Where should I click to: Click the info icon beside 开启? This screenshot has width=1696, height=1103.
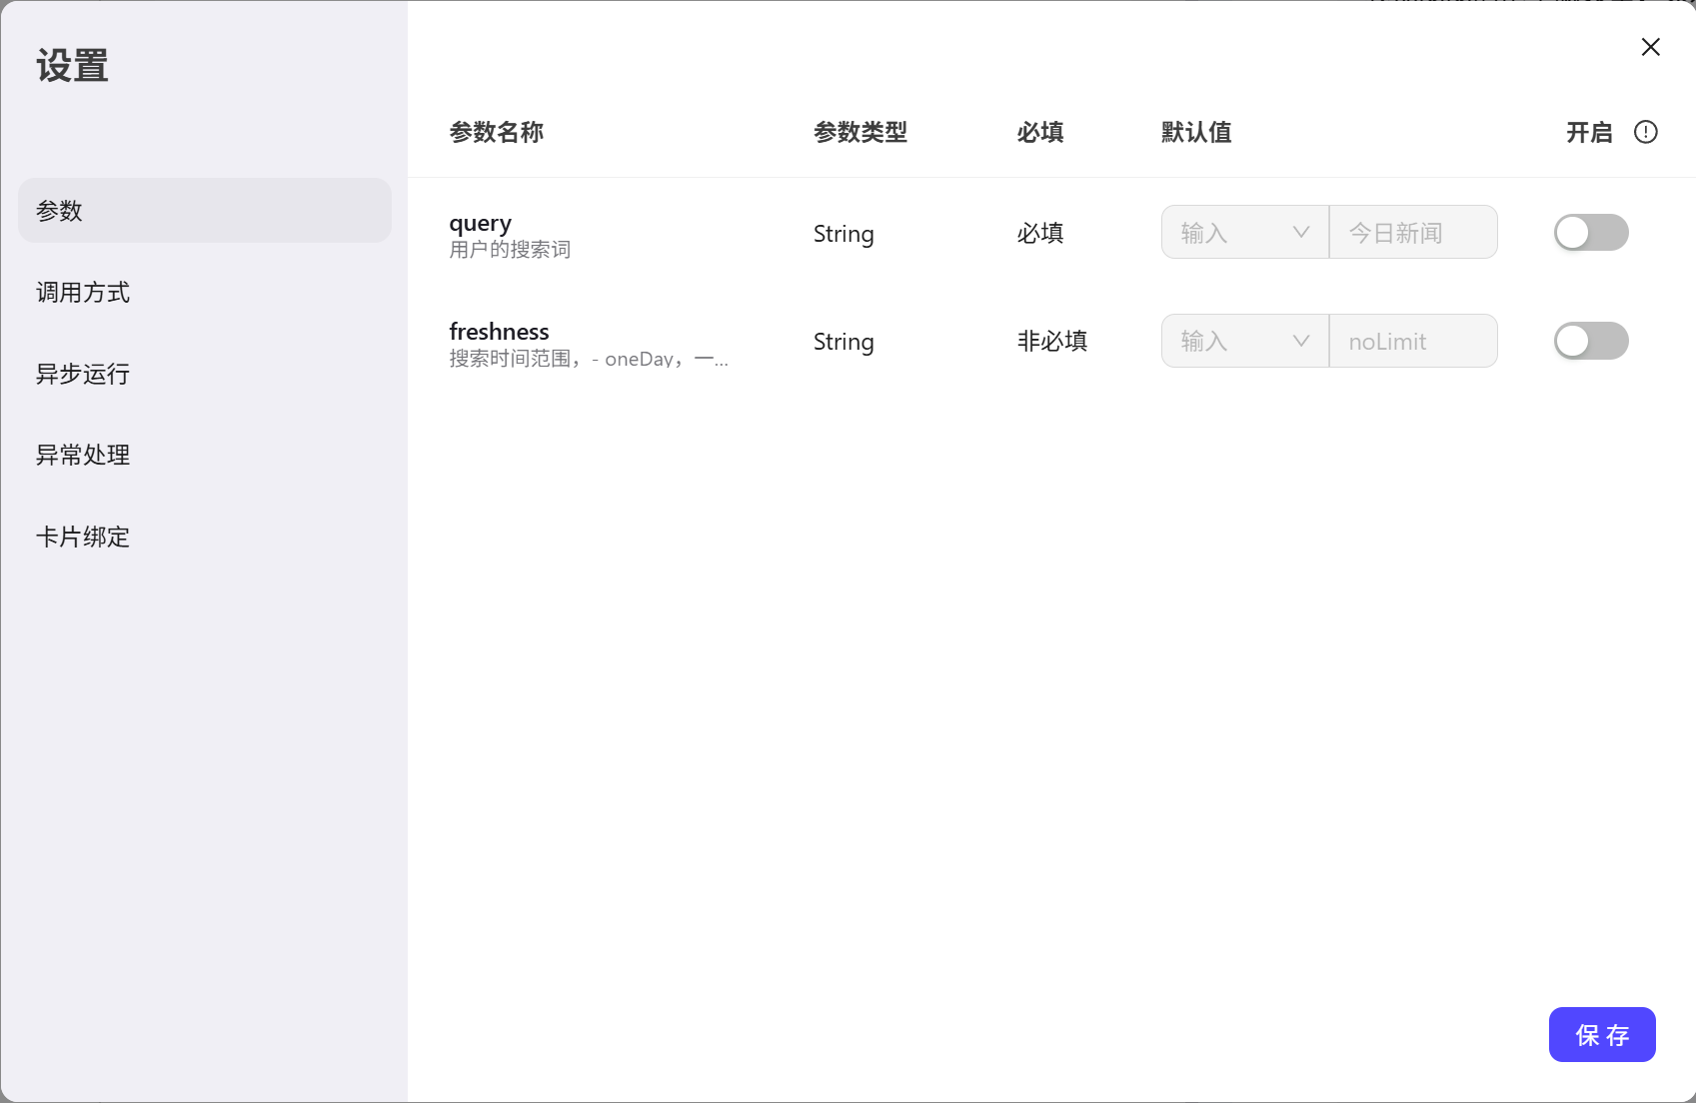(x=1645, y=132)
